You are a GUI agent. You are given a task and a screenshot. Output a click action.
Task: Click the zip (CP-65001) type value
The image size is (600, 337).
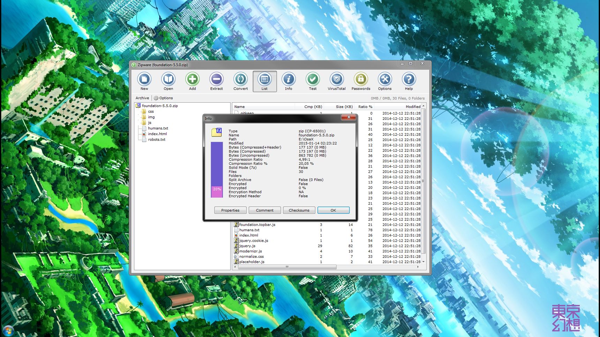point(312,131)
